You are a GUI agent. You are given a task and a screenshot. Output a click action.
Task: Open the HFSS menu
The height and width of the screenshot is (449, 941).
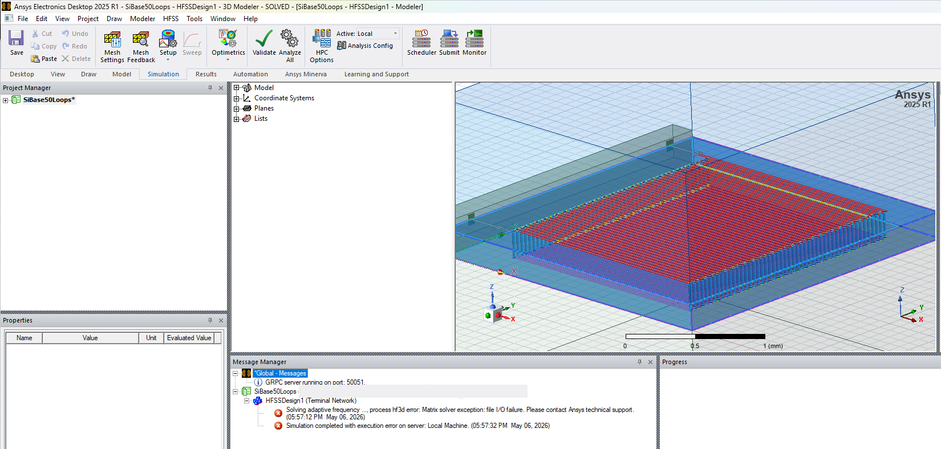click(171, 19)
